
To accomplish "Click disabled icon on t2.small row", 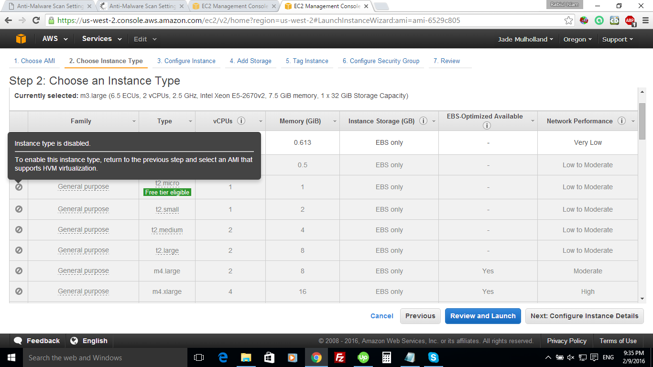I will 19,209.
